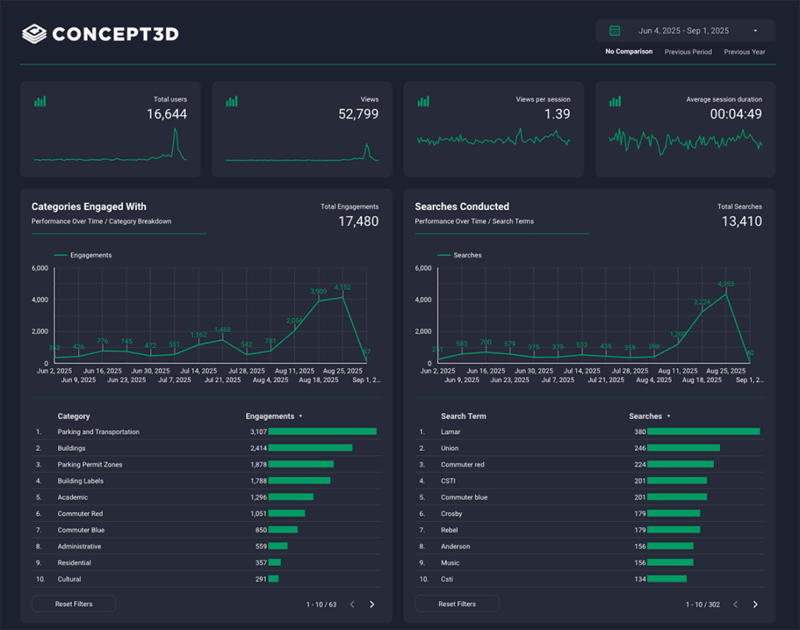Click the Search Term column header
The height and width of the screenshot is (630, 800).
(x=463, y=416)
